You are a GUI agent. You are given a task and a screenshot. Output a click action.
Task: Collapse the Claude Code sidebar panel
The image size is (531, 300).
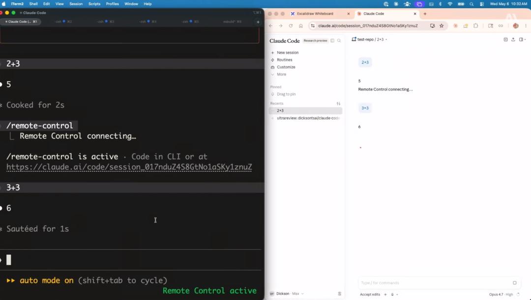tap(332, 41)
